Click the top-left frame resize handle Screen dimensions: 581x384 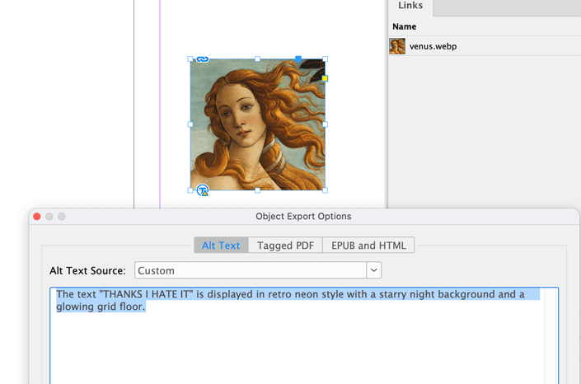pos(190,59)
